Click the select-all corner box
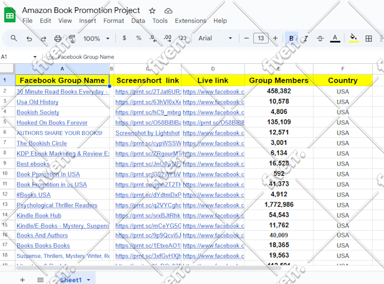Viewport: 384px width, 284px height. point(7,69)
